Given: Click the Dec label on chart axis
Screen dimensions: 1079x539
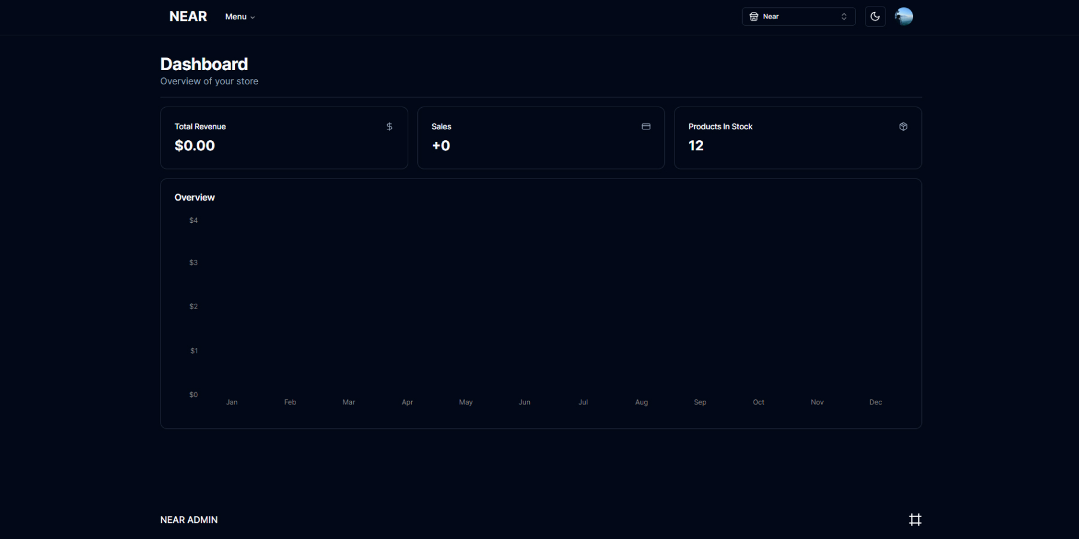Looking at the screenshot, I should (875, 402).
